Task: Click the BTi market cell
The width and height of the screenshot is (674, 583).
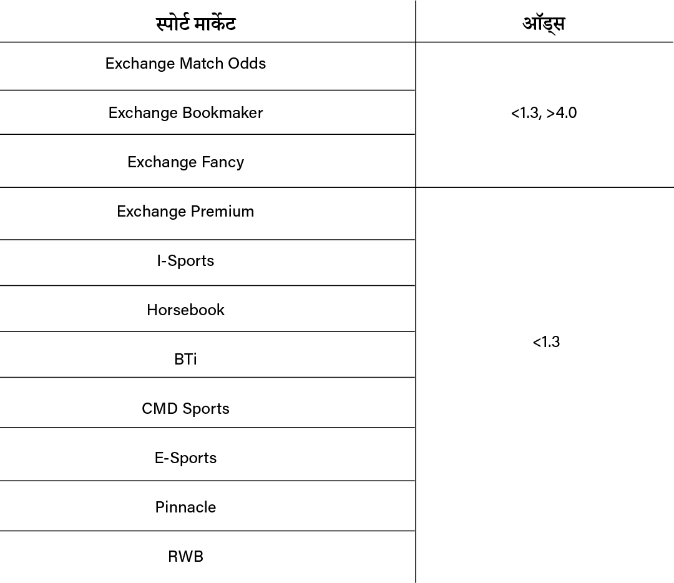Action: 185,360
